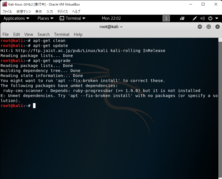The width and height of the screenshot is (222, 179).
Task: Open the terminal Search menu
Action: 44,34
